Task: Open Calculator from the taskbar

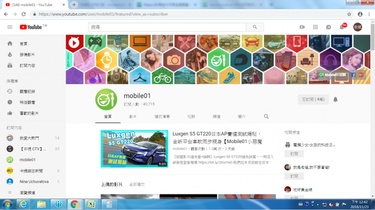Action: pos(109,204)
